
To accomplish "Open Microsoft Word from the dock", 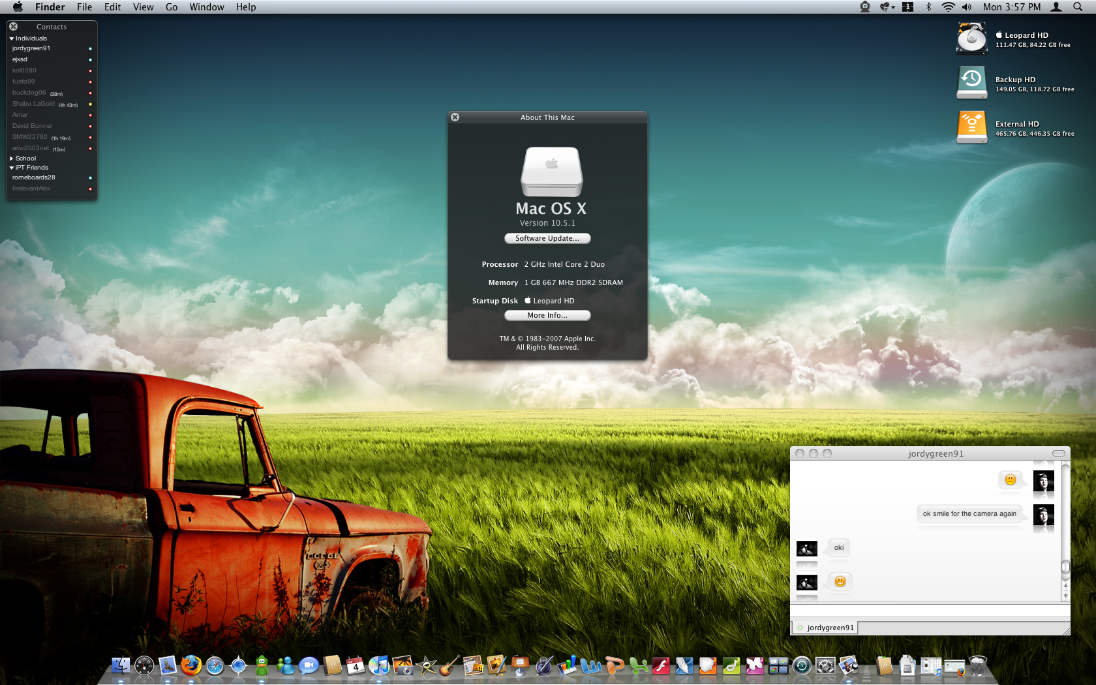I will [x=590, y=665].
